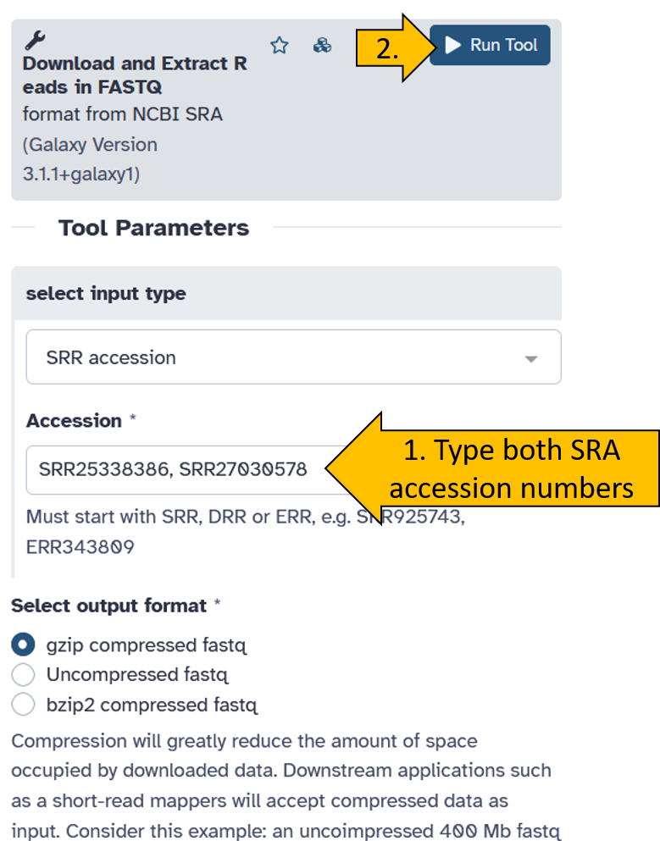Viewport: 660px width, 841px height.
Task: Click help text mentioning ERR343809
Action: [x=245, y=532]
